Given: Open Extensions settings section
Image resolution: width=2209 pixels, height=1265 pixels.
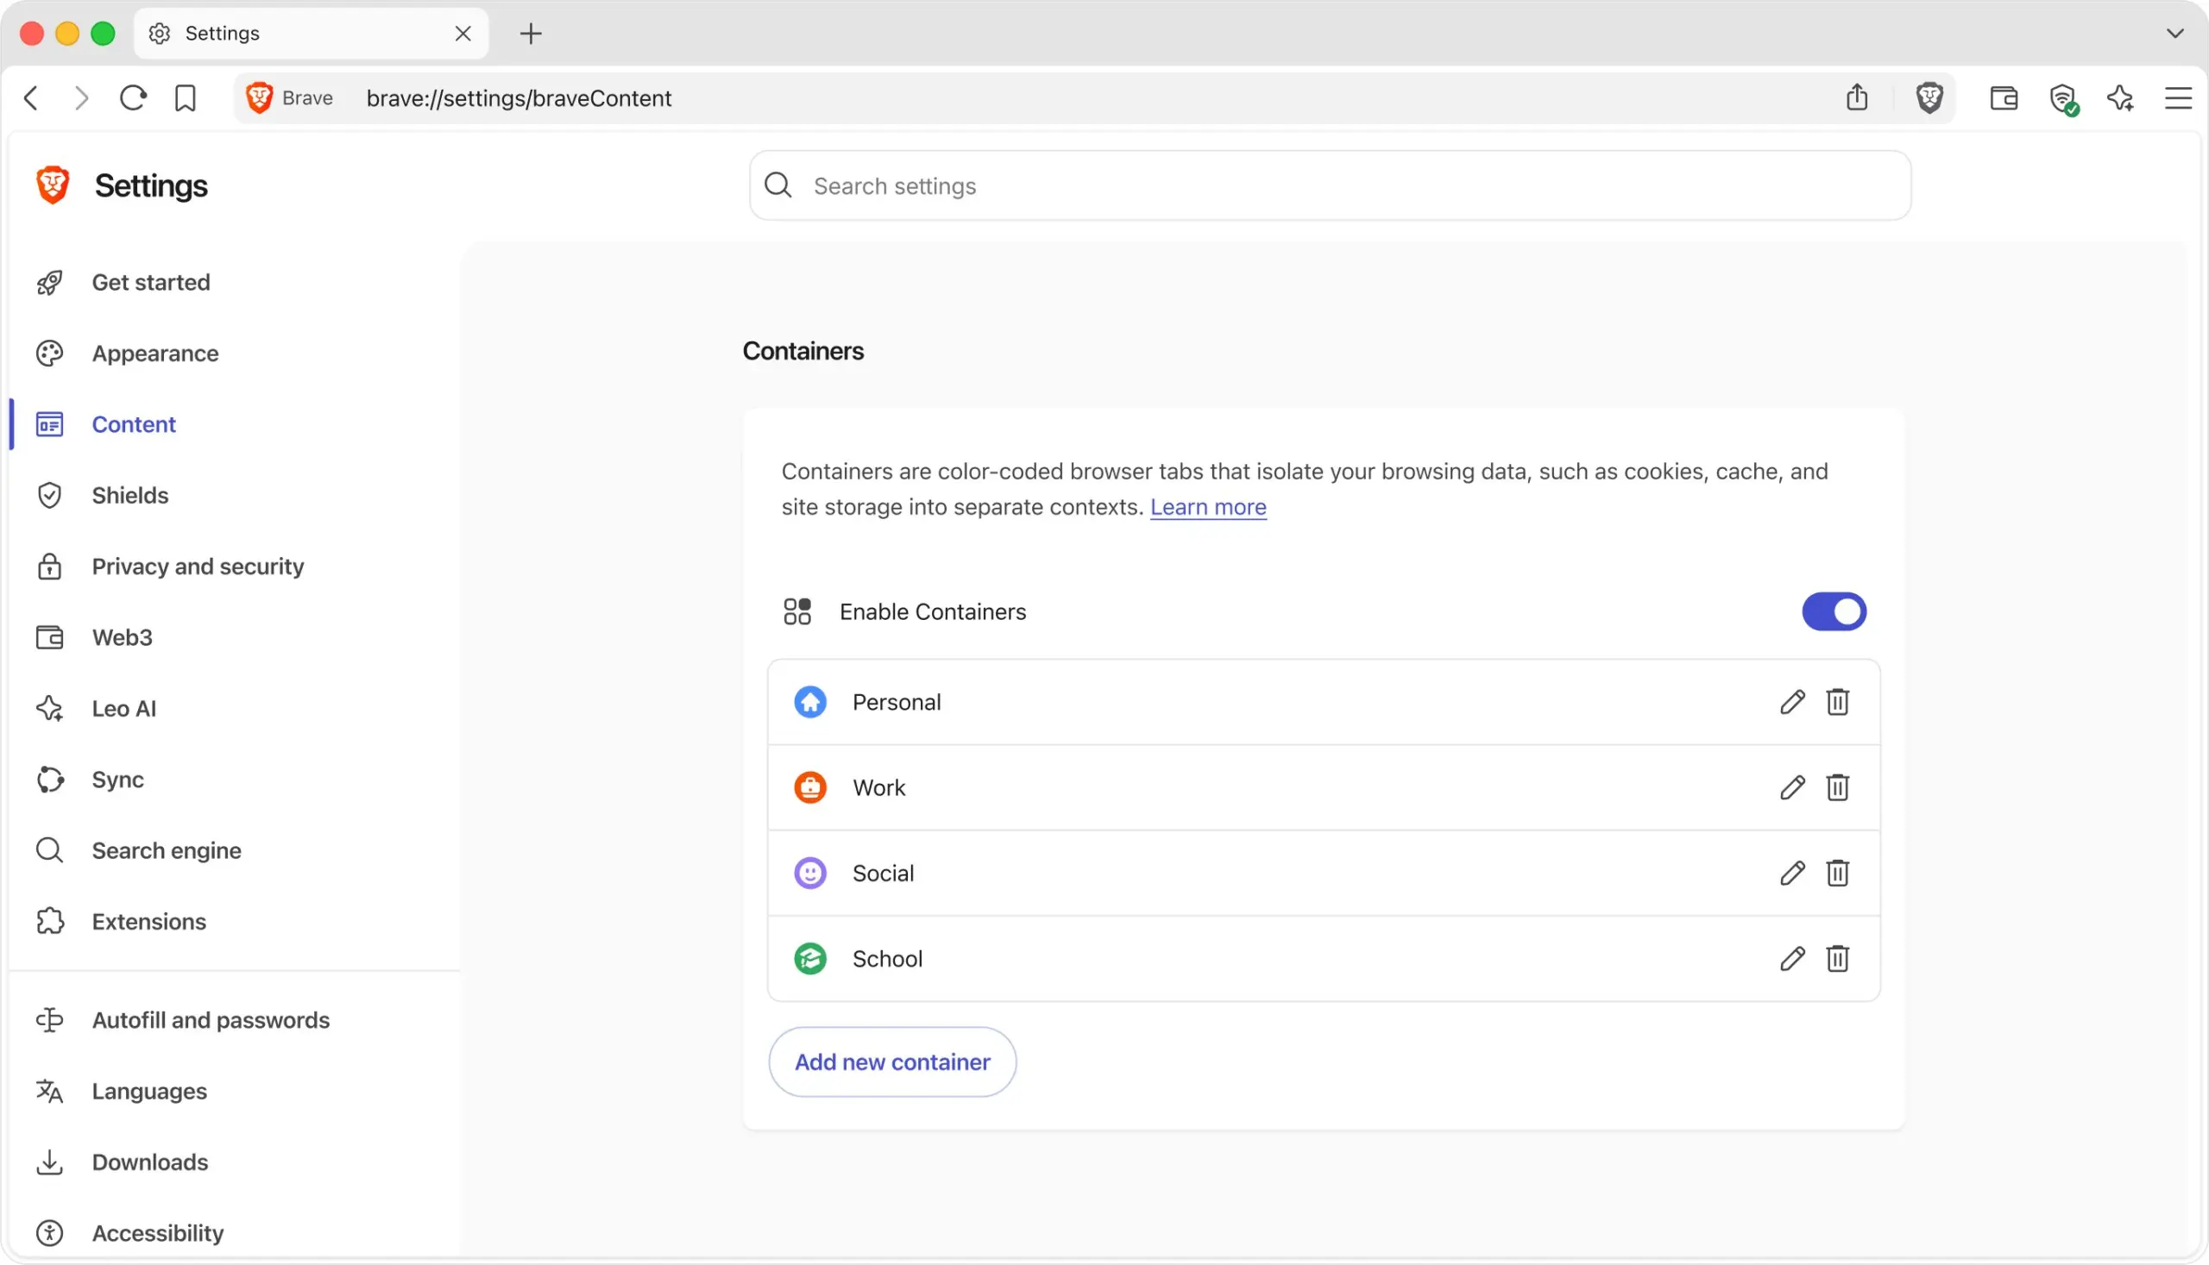Looking at the screenshot, I should (x=148, y=922).
